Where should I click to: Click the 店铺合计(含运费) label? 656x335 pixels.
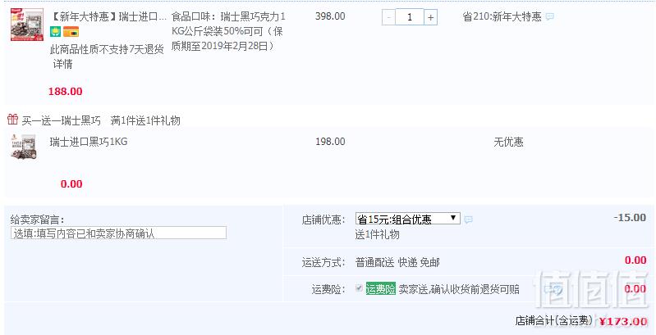click(x=554, y=320)
